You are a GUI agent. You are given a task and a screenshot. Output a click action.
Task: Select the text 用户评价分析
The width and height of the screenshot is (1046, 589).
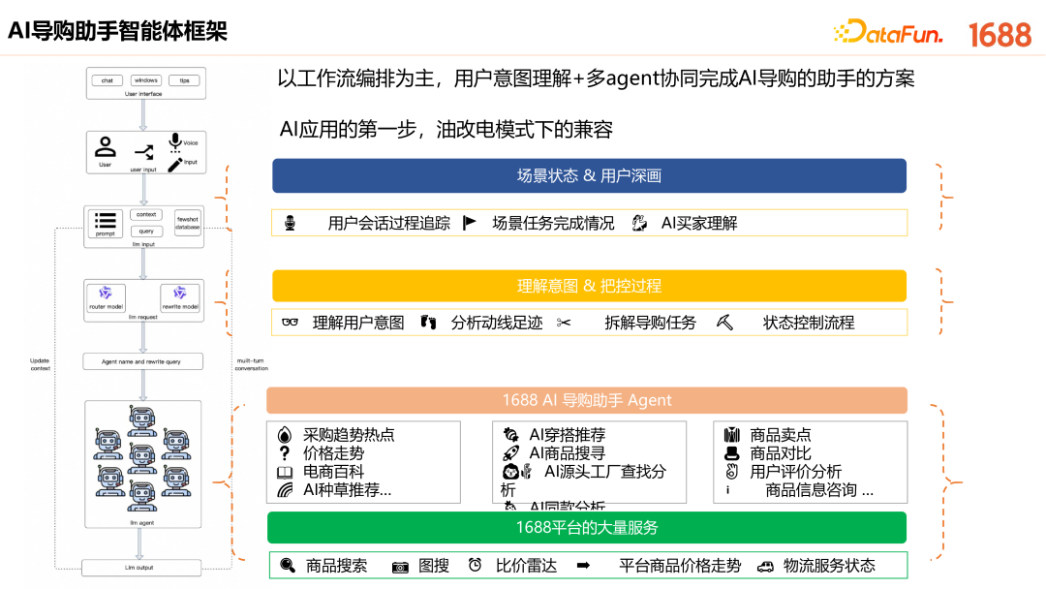point(796,472)
